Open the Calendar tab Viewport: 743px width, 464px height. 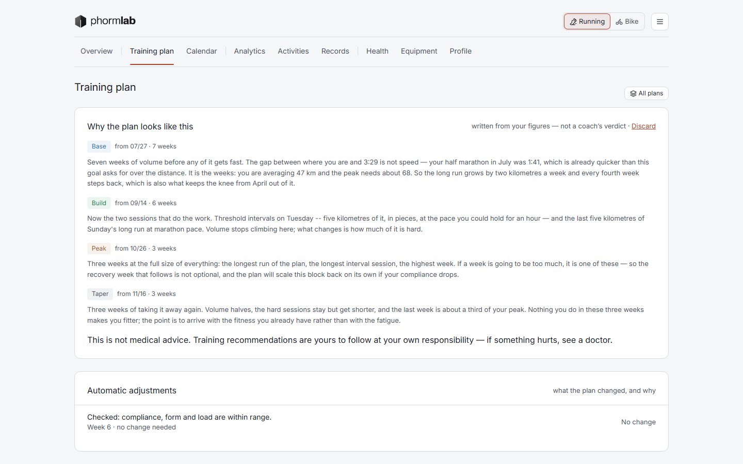click(x=202, y=51)
